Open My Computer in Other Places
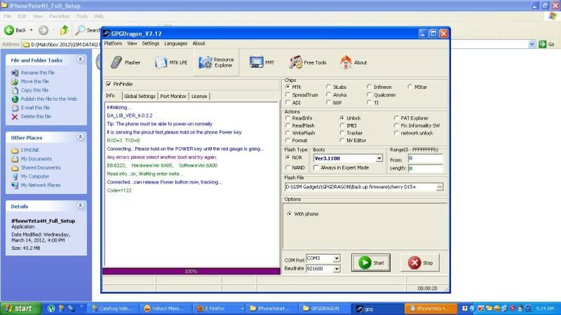The height and width of the screenshot is (315, 561). [x=34, y=176]
